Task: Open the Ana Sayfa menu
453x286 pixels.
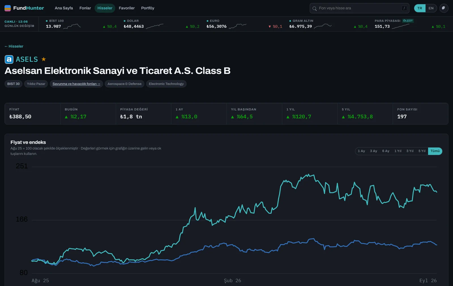Action: point(64,8)
